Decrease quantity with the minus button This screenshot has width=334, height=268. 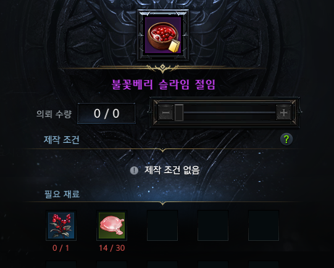[165, 112]
